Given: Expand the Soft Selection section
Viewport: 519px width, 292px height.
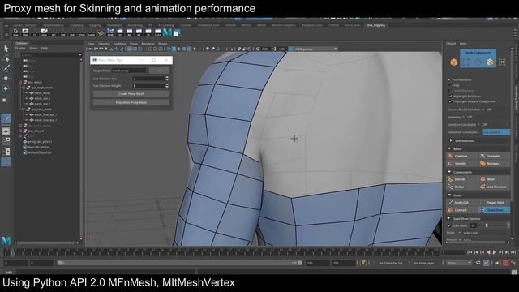Looking at the screenshot, I should [x=451, y=140].
